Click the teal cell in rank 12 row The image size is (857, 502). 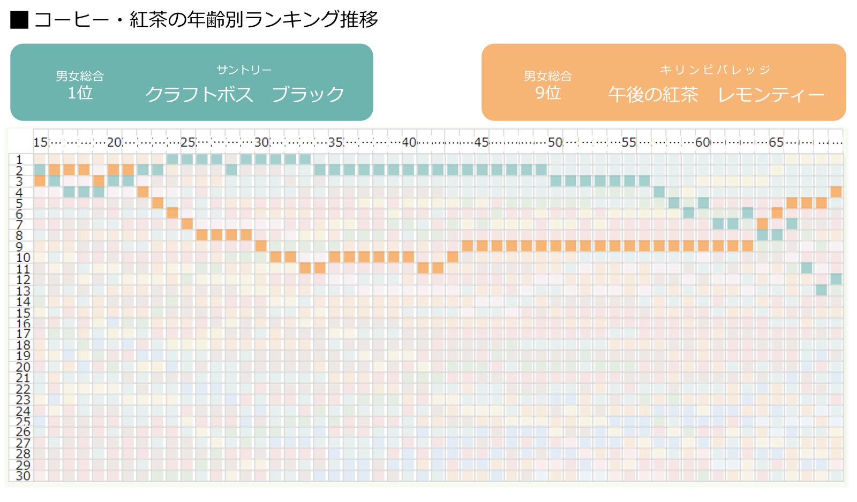(836, 279)
